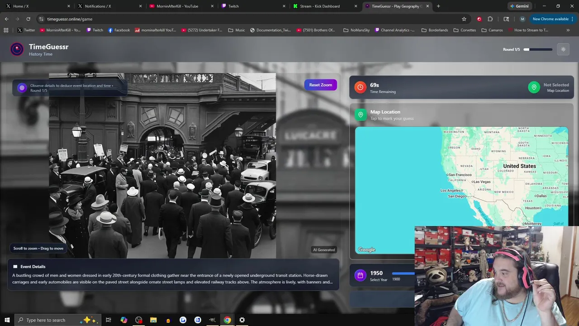Click the AI Generated badge
The image size is (579, 326).
(x=324, y=249)
